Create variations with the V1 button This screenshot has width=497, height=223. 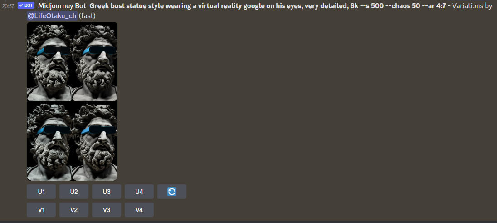pos(41,210)
